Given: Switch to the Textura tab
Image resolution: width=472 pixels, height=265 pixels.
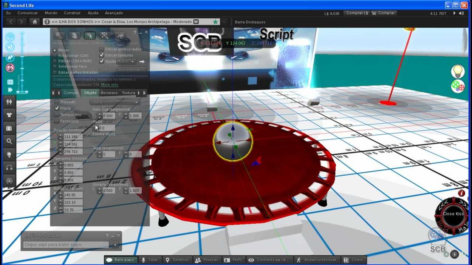Looking at the screenshot, I should (x=128, y=93).
